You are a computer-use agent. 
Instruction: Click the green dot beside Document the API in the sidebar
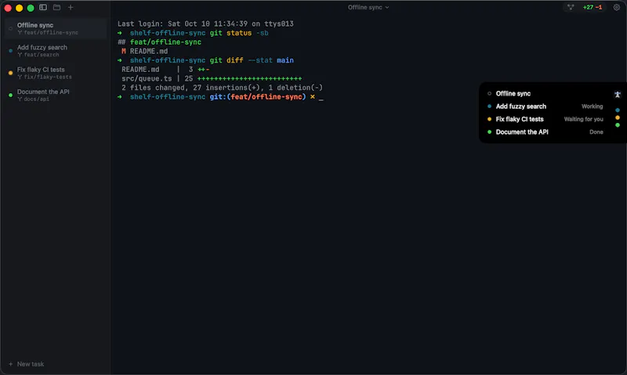coord(10,95)
